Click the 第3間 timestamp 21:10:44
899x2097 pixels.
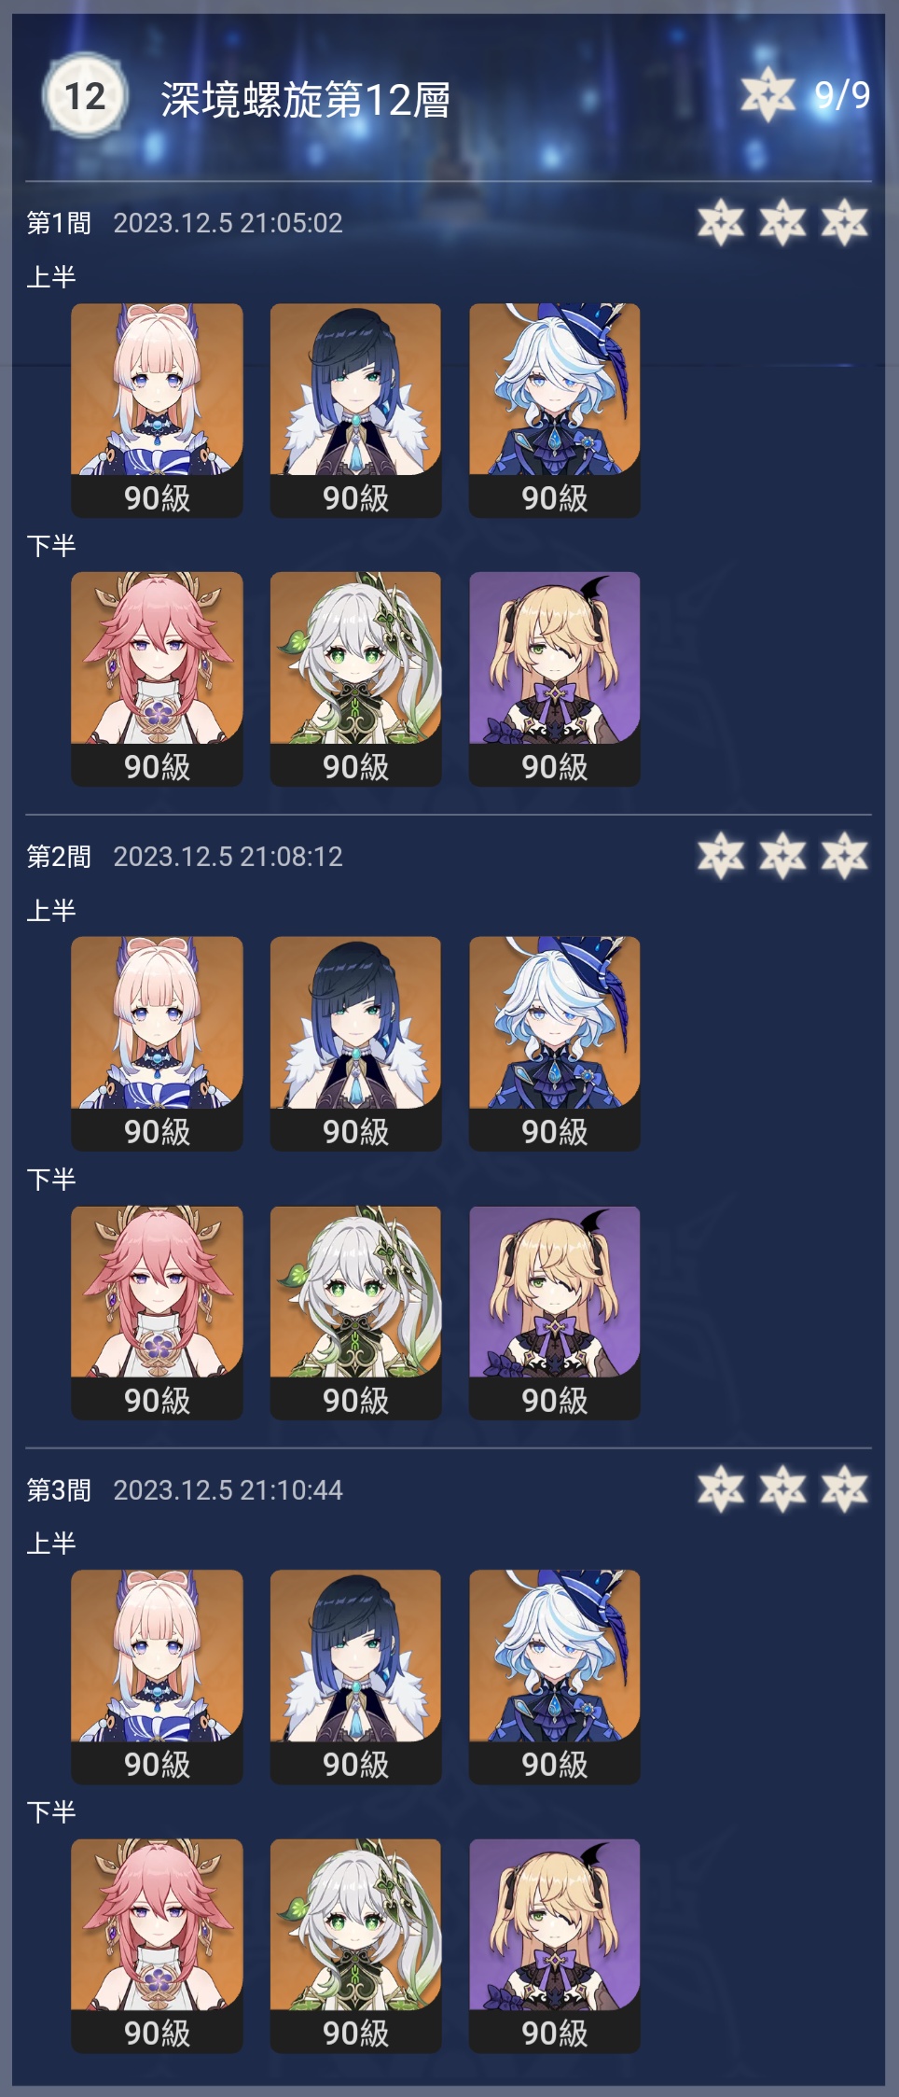[291, 1490]
